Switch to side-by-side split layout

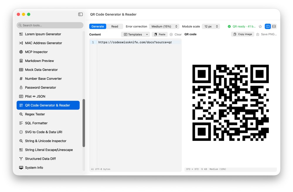click(x=268, y=27)
